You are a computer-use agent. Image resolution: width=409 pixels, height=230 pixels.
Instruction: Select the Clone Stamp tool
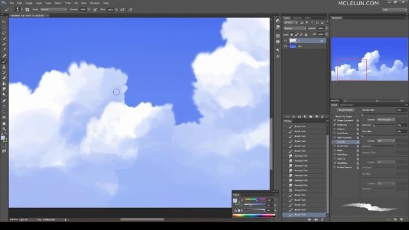click(x=4, y=67)
